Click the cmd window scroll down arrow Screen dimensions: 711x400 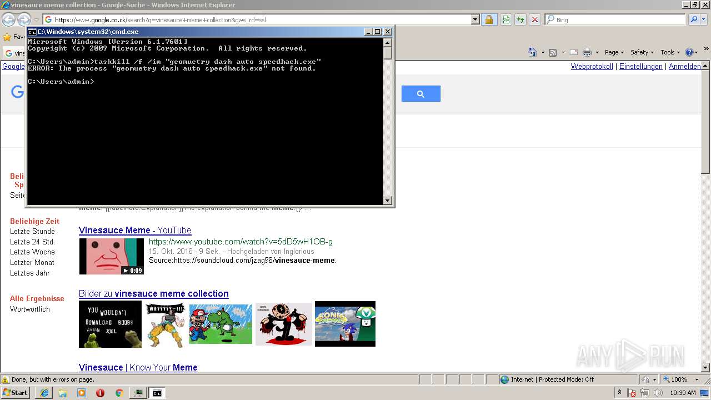388,201
